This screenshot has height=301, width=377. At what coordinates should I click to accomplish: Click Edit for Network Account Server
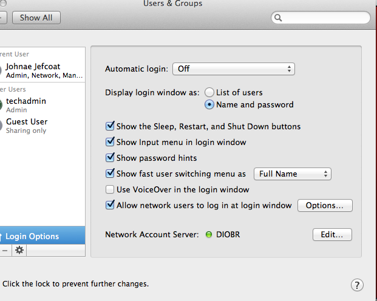[x=332, y=234]
